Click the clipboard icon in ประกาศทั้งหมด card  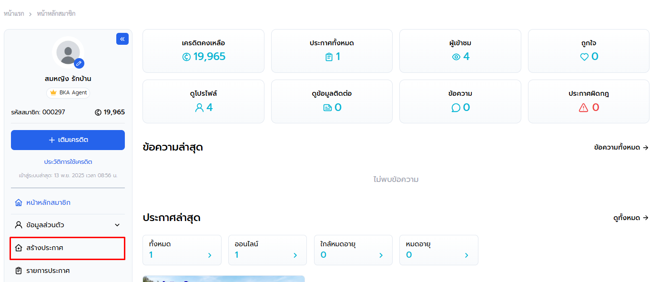click(x=328, y=57)
